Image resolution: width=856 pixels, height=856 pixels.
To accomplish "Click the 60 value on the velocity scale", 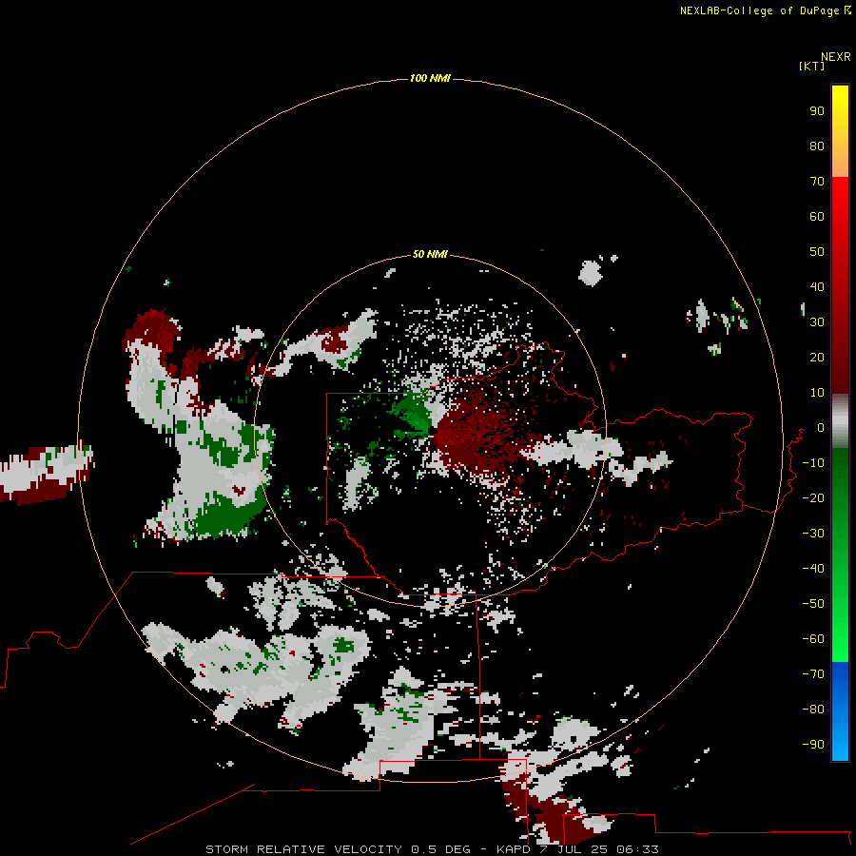I will [817, 216].
